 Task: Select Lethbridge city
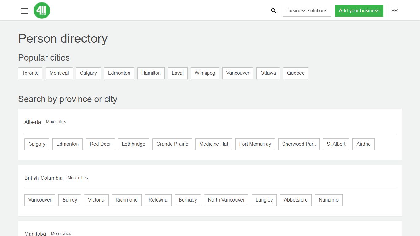pyautogui.click(x=133, y=144)
